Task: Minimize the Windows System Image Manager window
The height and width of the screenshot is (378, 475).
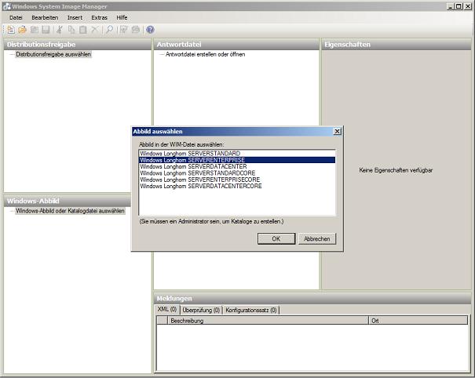Action: tap(451, 6)
